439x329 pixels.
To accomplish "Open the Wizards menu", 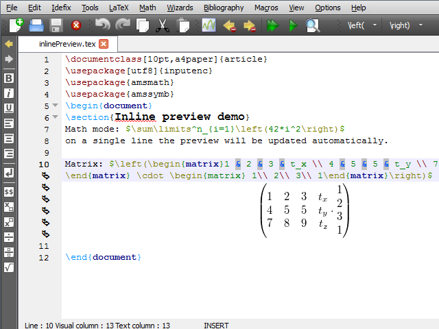I will tap(180, 8).
